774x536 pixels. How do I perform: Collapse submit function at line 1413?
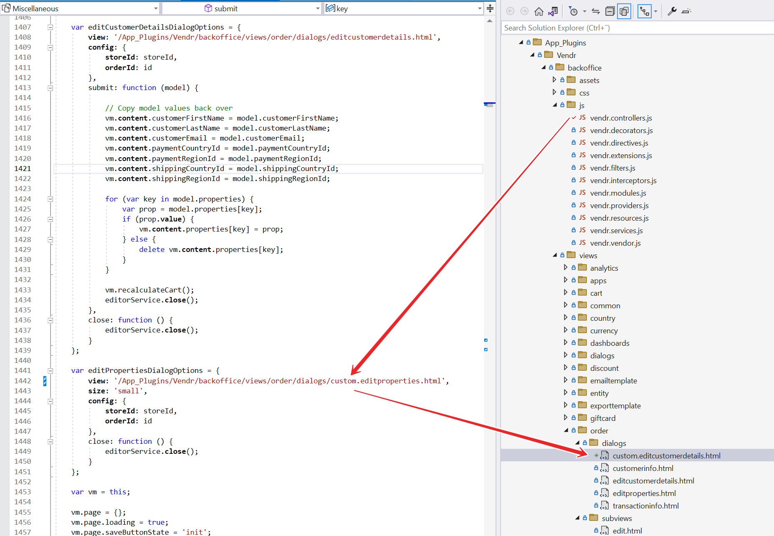(x=50, y=88)
